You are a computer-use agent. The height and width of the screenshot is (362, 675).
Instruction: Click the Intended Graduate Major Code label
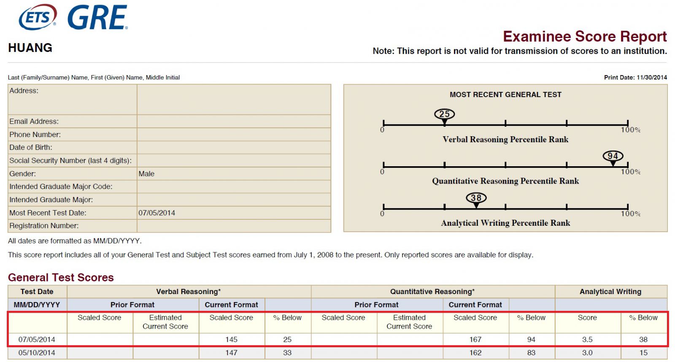tap(61, 186)
